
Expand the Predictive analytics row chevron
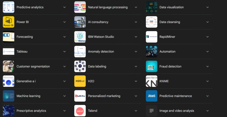click(64, 7)
